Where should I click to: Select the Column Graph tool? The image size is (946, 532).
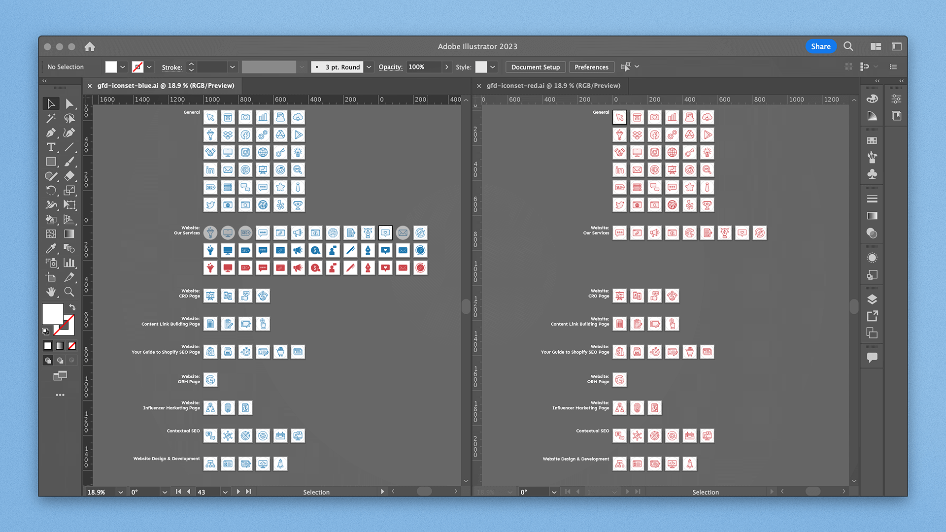tap(69, 263)
